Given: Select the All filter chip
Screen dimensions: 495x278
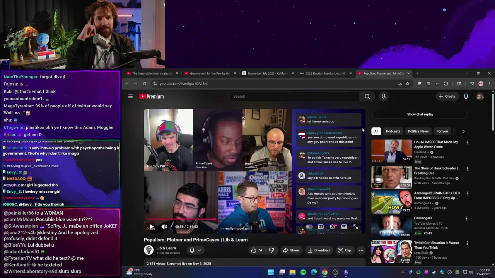Looking at the screenshot, I should point(376,131).
